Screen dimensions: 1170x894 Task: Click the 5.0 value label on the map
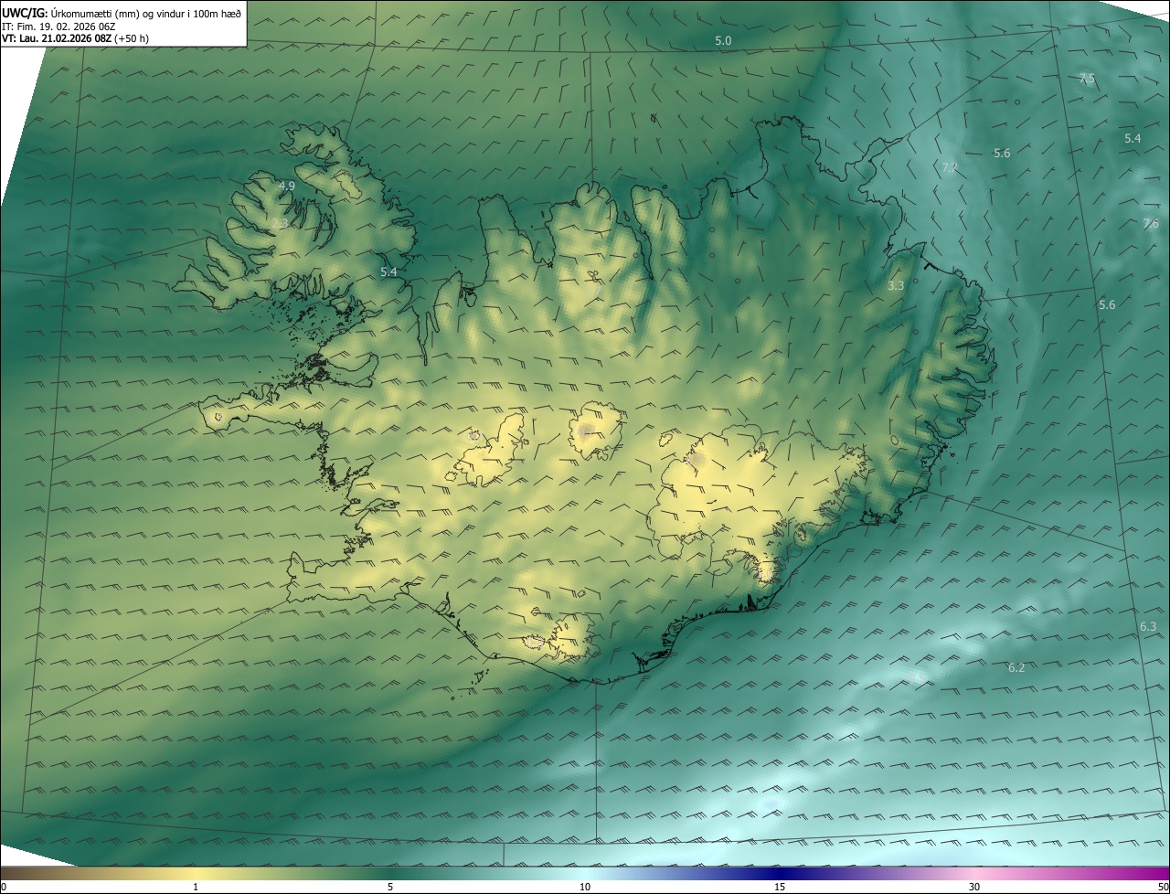pos(723,41)
